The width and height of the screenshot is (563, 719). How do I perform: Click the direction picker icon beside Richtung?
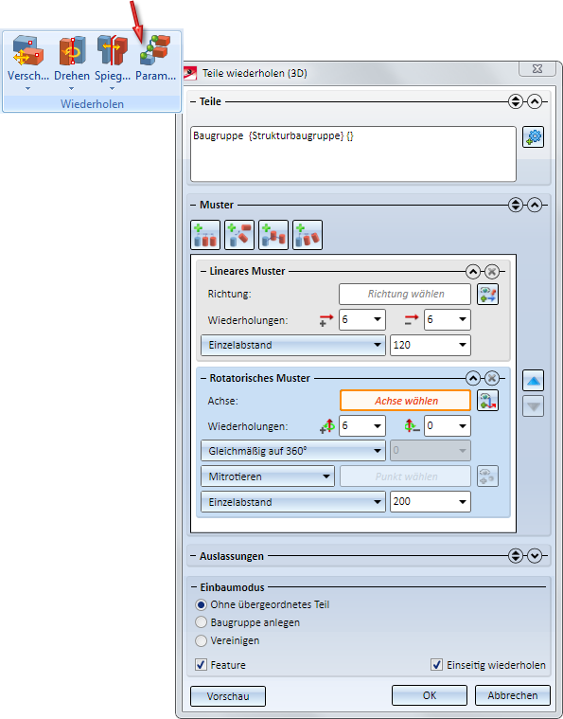[x=487, y=294]
